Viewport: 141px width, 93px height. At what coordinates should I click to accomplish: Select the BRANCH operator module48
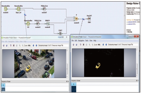click(47, 24)
